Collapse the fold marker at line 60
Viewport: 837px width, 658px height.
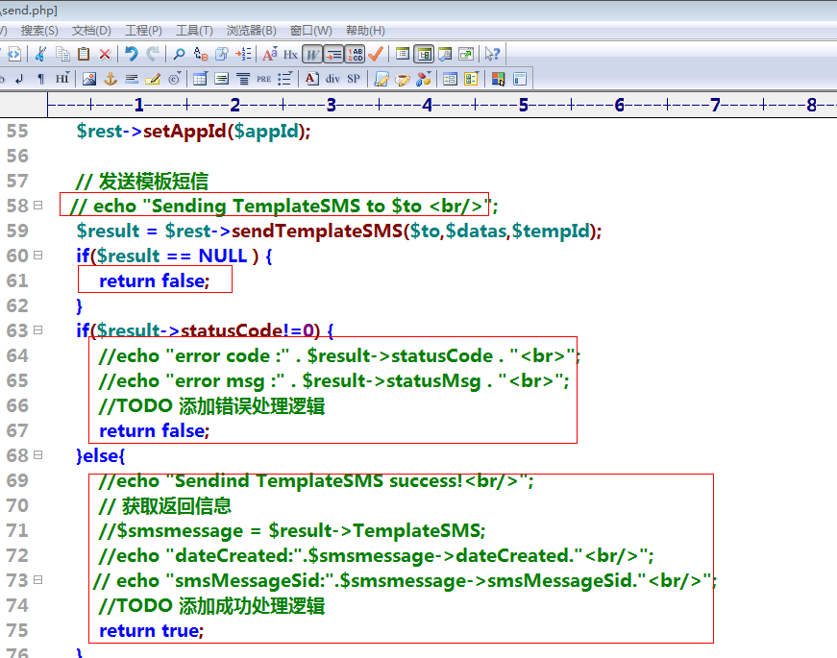coord(37,256)
